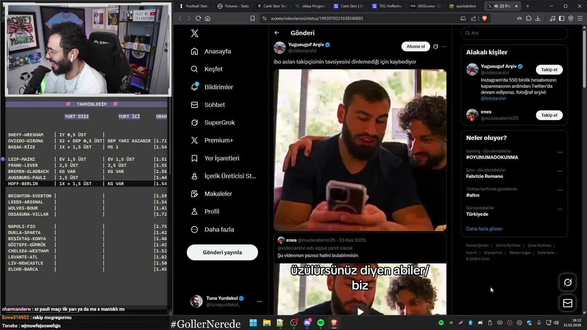Click Daha fazla göster link

coord(484,229)
